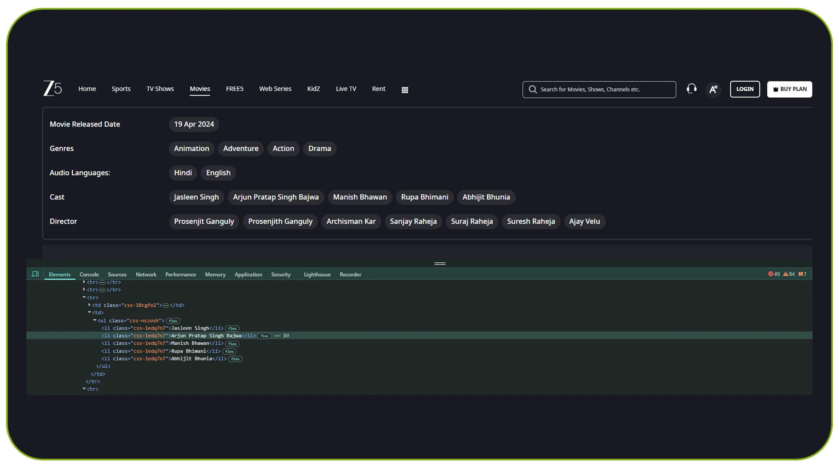Open the headphones support icon
Screen dimensions: 839x468
(691, 89)
